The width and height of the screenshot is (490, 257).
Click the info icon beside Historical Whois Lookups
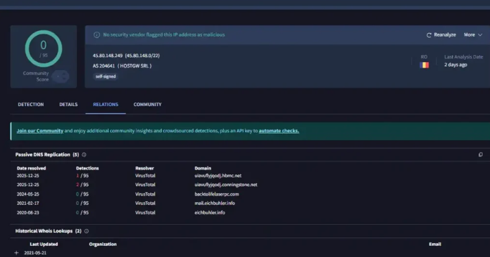coord(86,231)
